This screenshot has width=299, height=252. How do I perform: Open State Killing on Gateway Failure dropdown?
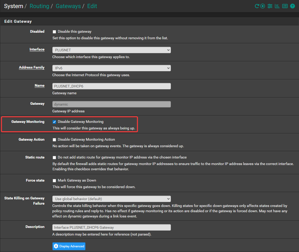111,199
